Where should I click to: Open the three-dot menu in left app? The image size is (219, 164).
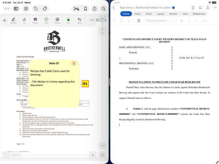pos(7,8)
